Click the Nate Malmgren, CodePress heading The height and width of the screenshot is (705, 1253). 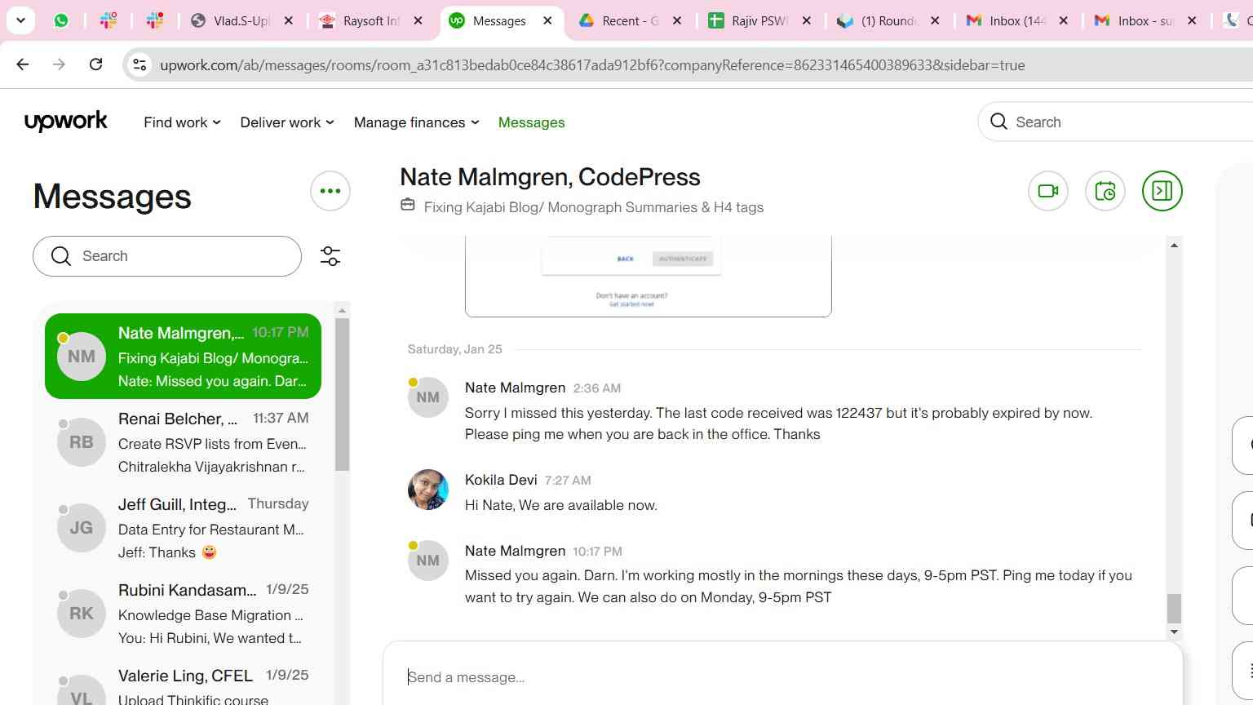[550, 177]
